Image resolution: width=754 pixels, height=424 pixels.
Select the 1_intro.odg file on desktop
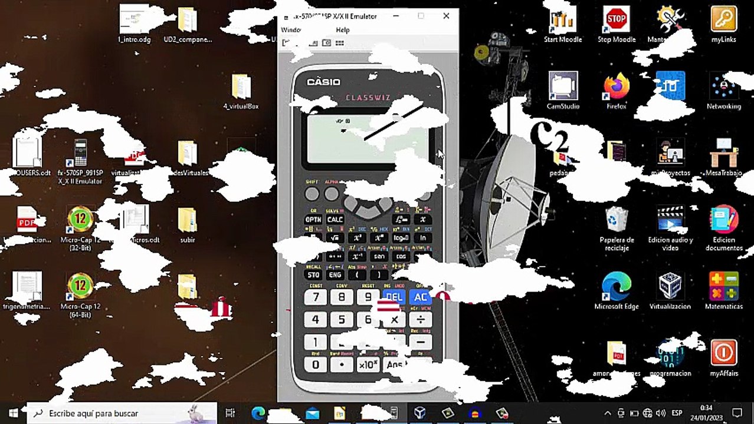click(x=135, y=25)
